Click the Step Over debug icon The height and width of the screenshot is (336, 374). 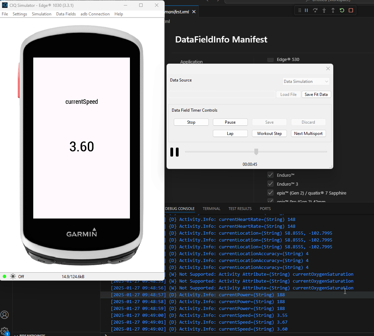[x=315, y=10]
